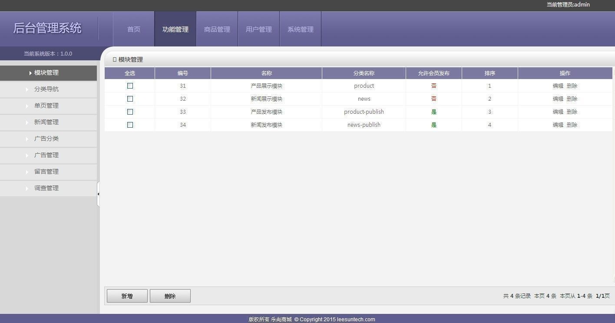
Task: Click the 新增 button
Action: [127, 296]
